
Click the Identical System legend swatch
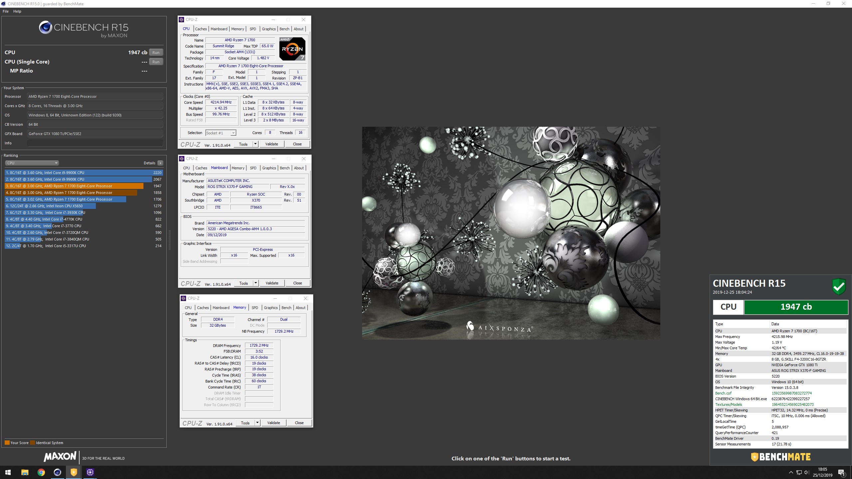pos(32,443)
